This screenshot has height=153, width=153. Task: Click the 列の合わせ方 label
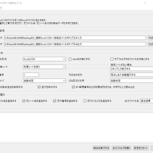click(76, 75)
